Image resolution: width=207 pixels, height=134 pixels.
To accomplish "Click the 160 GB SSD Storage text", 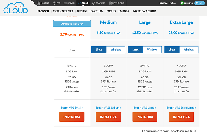I will point(181,79).
